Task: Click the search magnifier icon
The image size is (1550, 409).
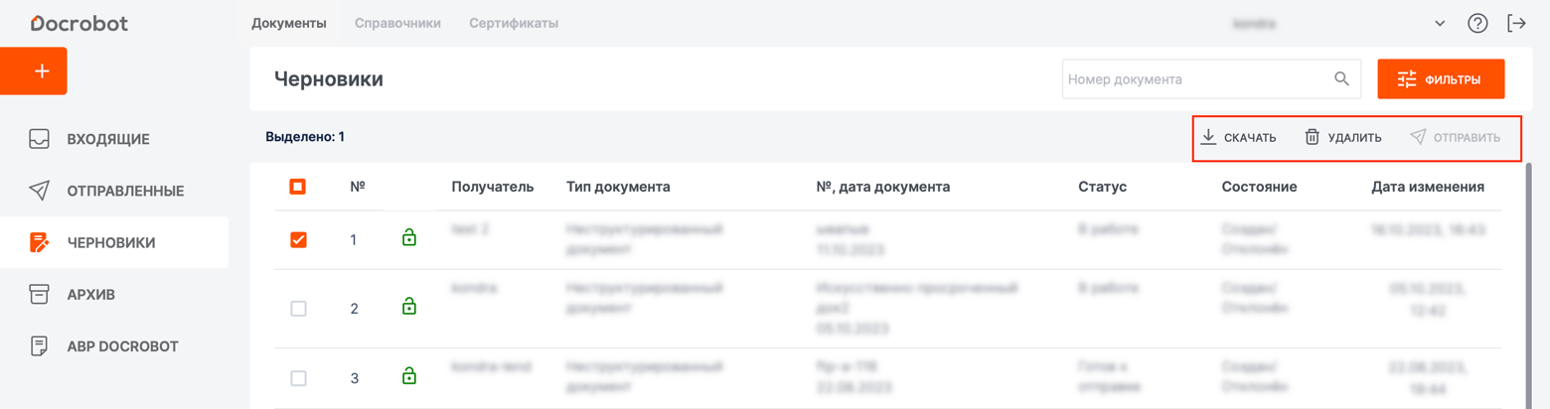Action: [x=1341, y=79]
